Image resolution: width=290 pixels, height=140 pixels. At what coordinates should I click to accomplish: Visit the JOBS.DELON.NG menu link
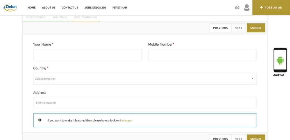pyautogui.click(x=95, y=8)
